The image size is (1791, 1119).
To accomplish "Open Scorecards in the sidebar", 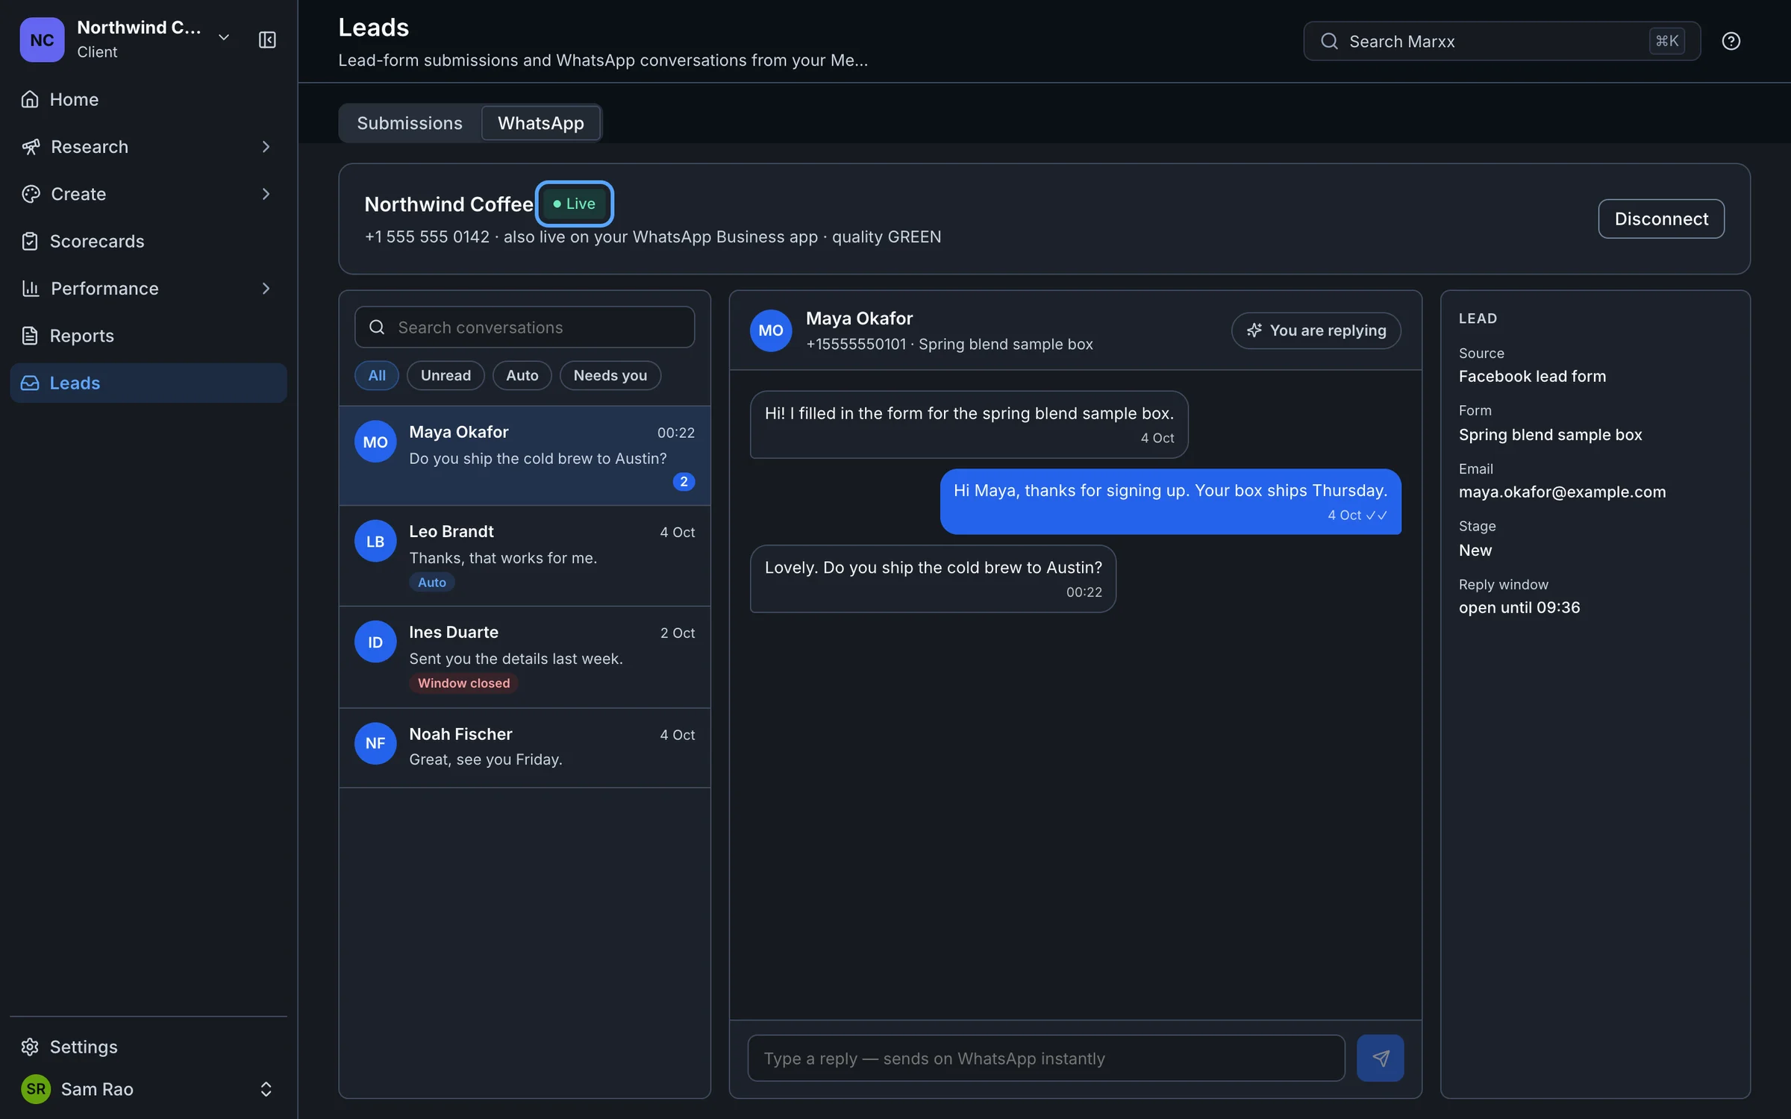I will 149,241.
